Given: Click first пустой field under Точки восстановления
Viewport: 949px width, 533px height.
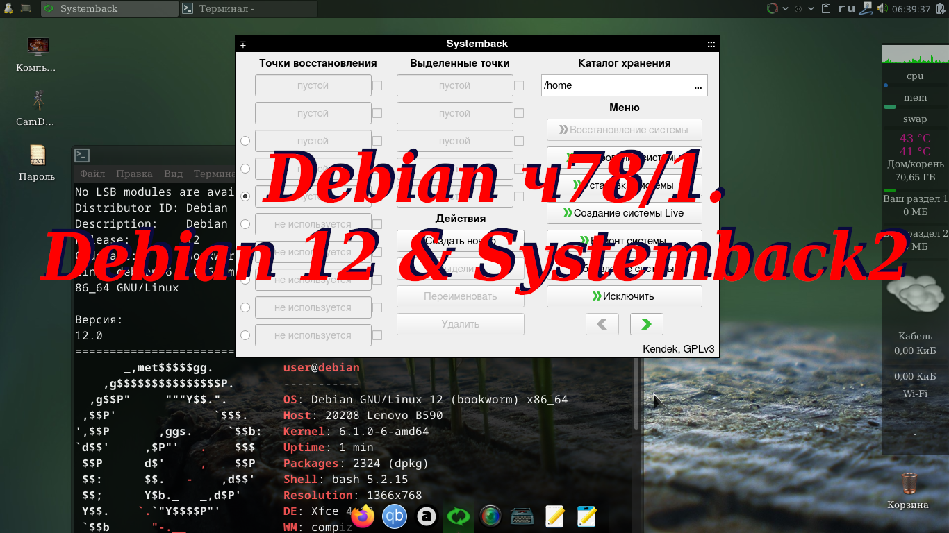Looking at the screenshot, I should point(313,85).
